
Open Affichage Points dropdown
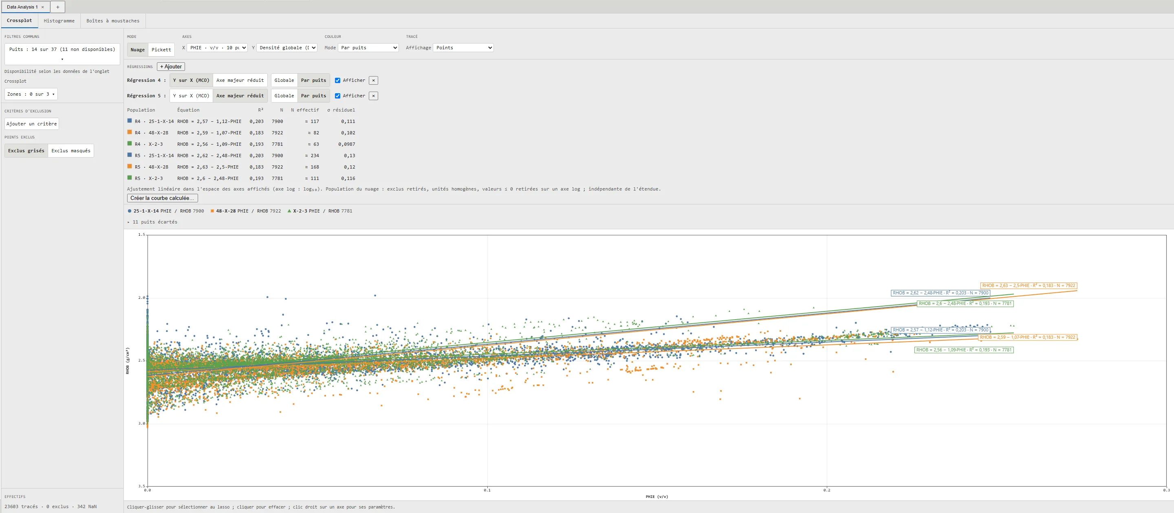click(463, 48)
